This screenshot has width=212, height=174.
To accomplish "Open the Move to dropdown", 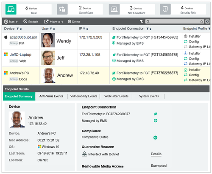I will tap(53, 22).
